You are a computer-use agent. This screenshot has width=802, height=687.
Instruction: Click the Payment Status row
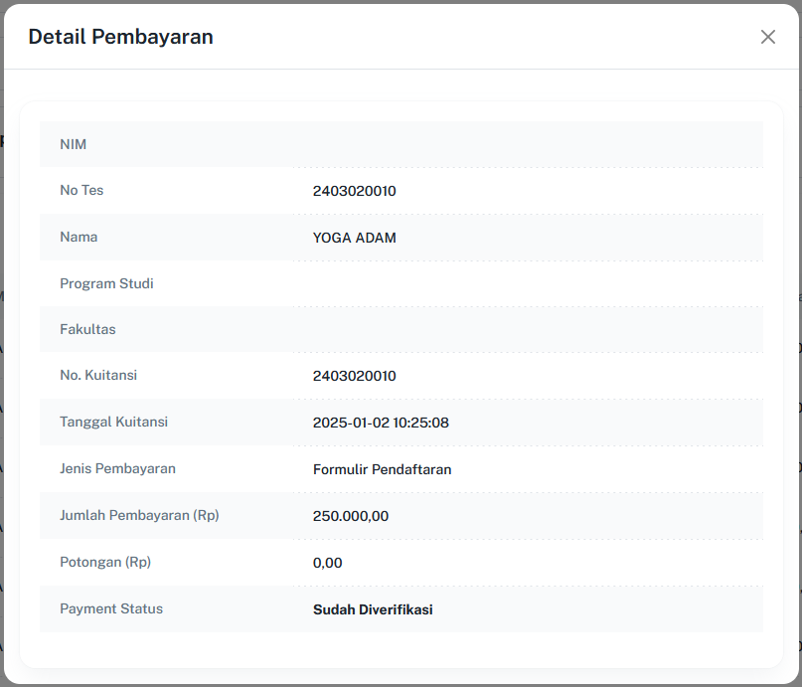(x=401, y=608)
